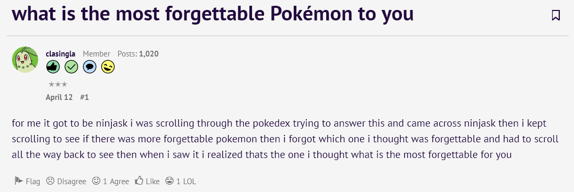Like clasingla's post
Image resolution: width=574 pixels, height=192 pixels.
[x=147, y=181]
